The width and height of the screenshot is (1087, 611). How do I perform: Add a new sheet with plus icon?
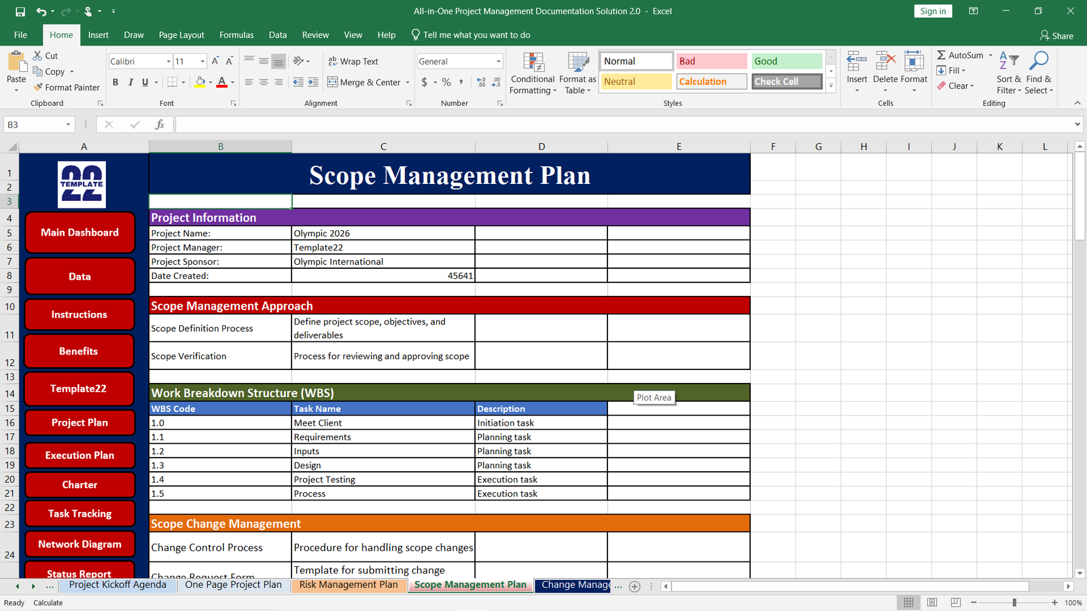635,587
